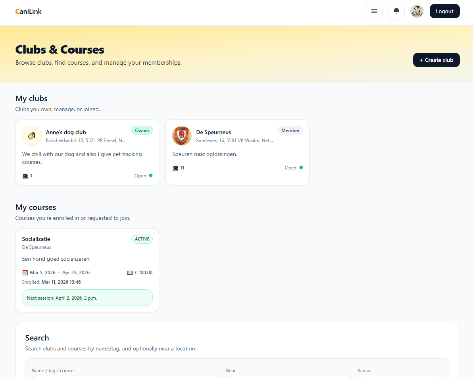Click the calendar icon in Socializatie course

(25, 273)
